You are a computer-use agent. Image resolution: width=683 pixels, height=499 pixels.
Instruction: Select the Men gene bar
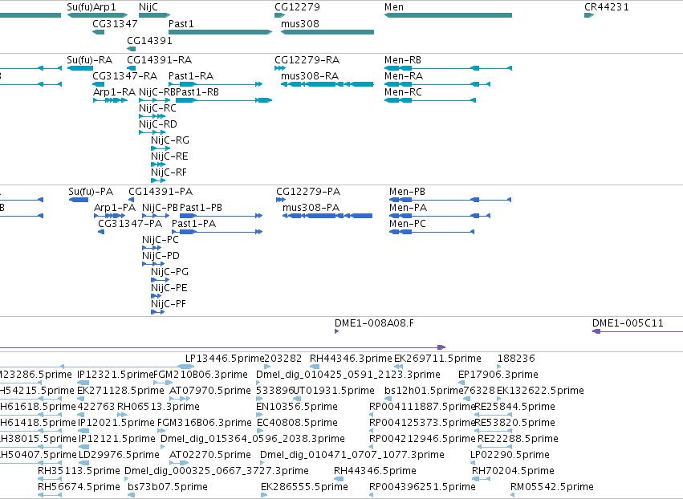(448, 15)
